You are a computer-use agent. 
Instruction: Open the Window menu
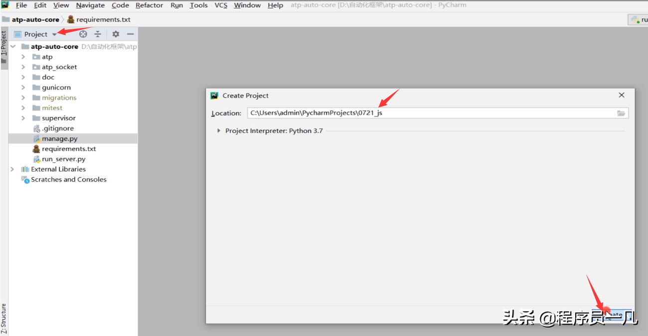(247, 5)
